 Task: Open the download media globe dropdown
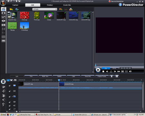(17, 9)
